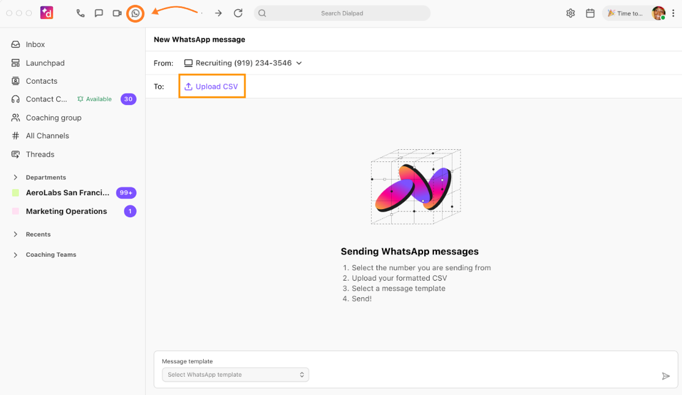This screenshot has height=395, width=682.
Task: Open new message chat icon
Action: (99, 13)
